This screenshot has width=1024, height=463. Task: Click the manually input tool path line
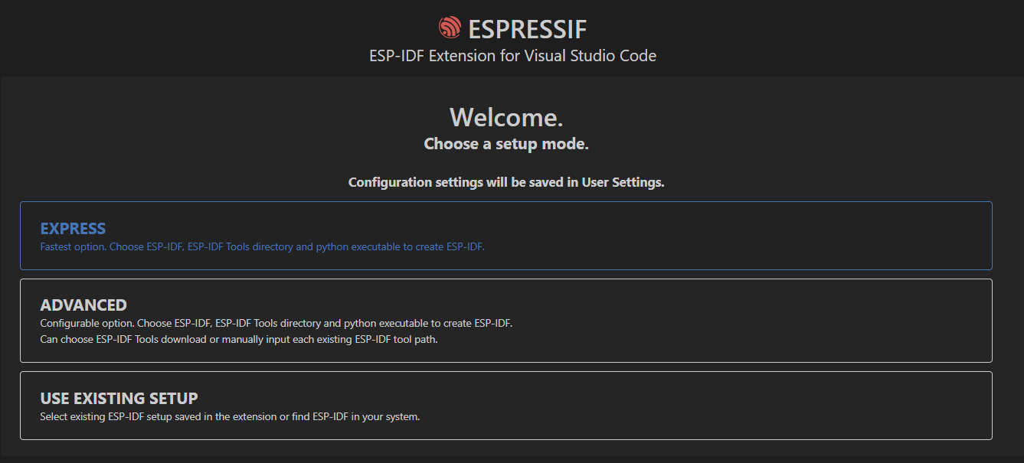(x=238, y=339)
